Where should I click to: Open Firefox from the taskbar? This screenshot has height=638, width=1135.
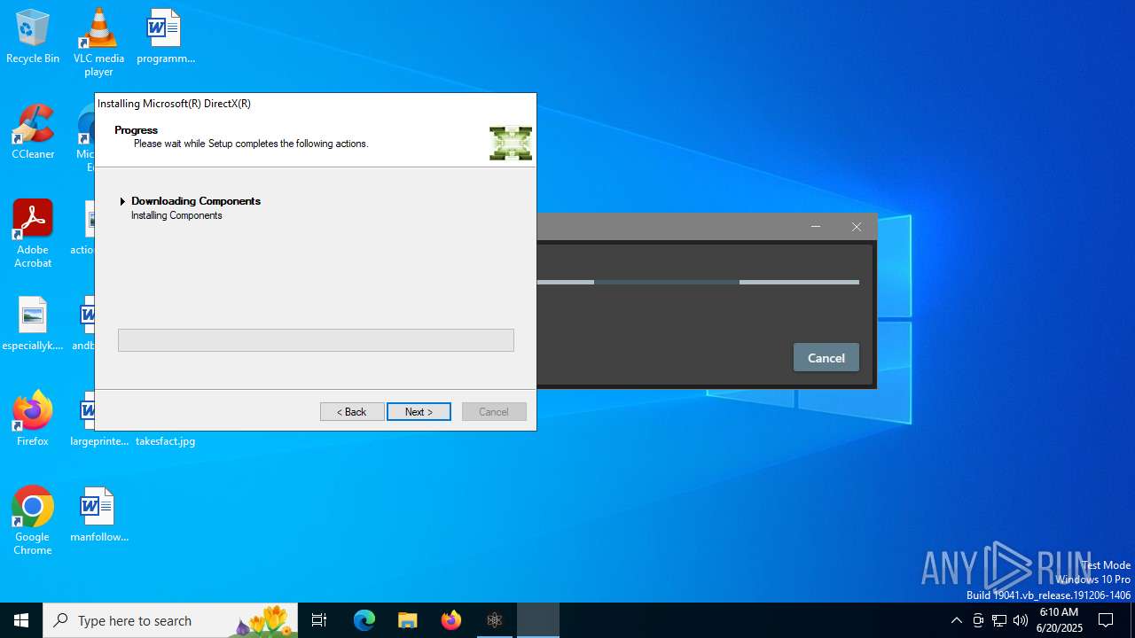click(x=451, y=620)
